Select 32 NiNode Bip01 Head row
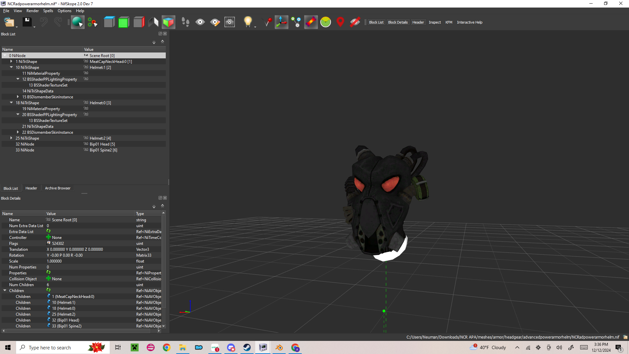The image size is (629, 354). pyautogui.click(x=84, y=144)
